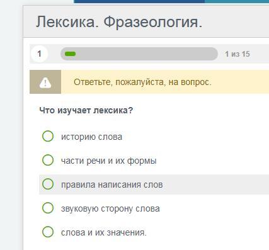
Task: Click the 'историю слова' answer text
Action: 91,137
